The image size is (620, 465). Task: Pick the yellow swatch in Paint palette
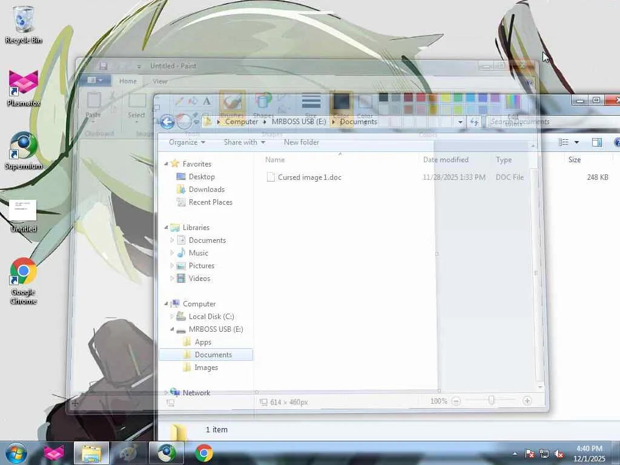[x=446, y=97]
